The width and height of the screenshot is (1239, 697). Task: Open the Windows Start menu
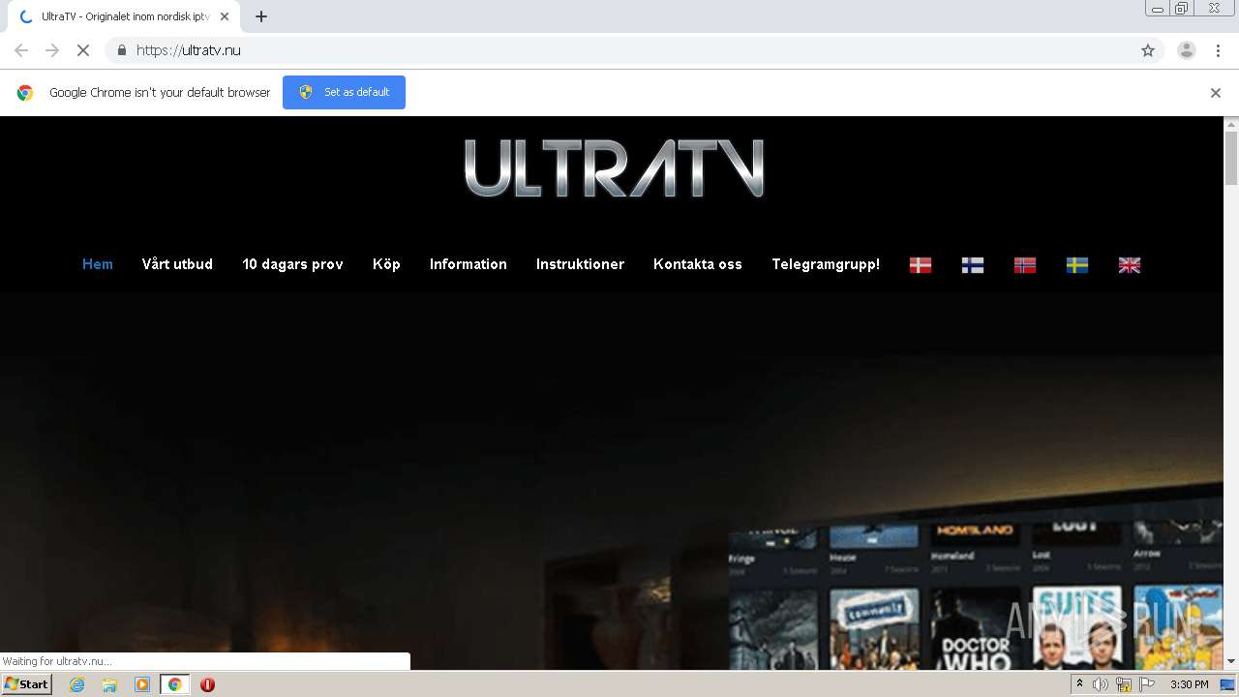pyautogui.click(x=27, y=684)
